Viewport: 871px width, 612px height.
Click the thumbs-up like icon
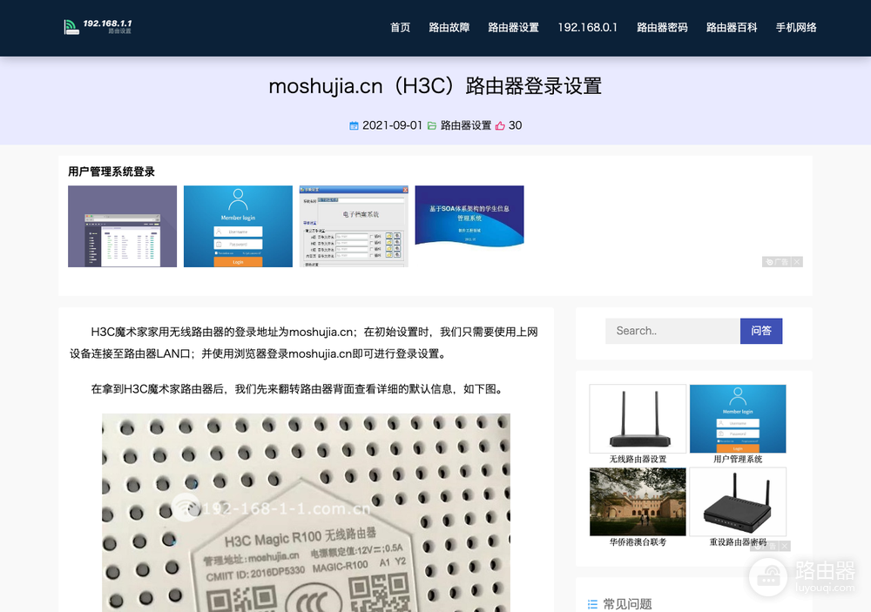500,126
